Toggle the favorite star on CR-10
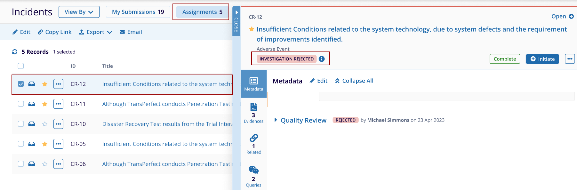 point(45,124)
